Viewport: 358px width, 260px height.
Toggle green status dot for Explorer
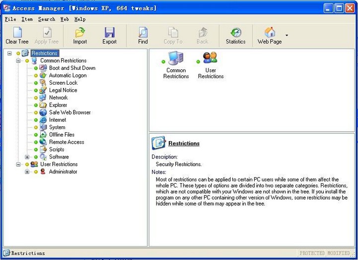pos(36,105)
